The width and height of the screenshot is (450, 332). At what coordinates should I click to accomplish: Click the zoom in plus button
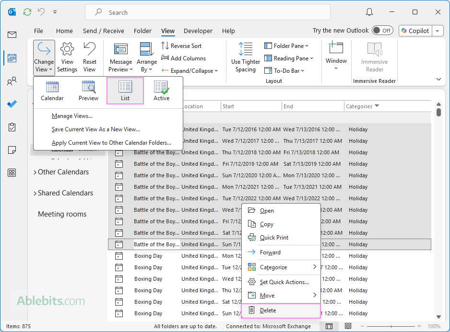pyautogui.click(x=419, y=326)
